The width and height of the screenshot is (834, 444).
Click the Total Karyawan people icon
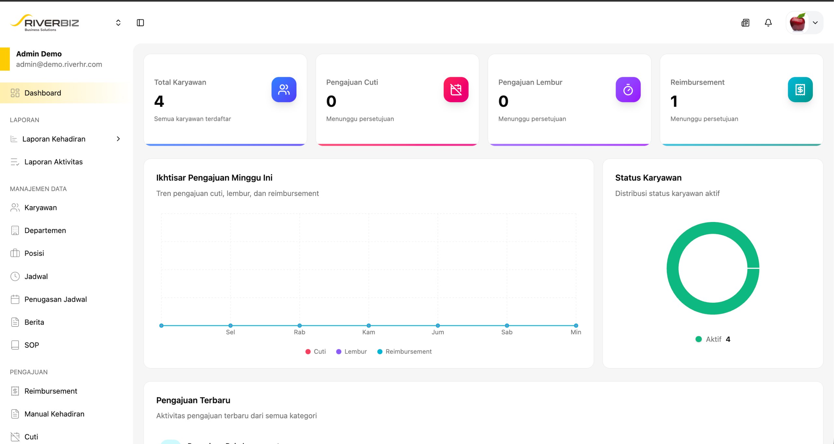coord(284,90)
